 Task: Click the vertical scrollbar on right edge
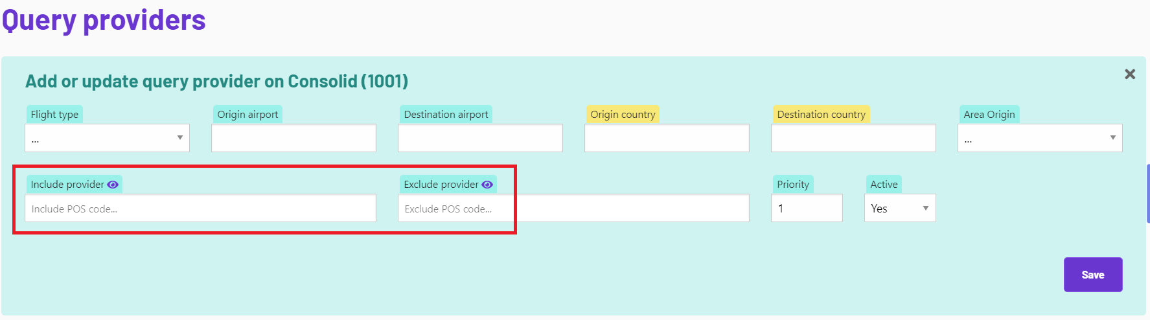(1147, 193)
